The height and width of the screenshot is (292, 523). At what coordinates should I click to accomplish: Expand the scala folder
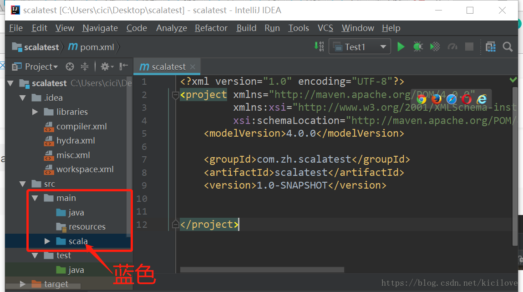point(47,241)
